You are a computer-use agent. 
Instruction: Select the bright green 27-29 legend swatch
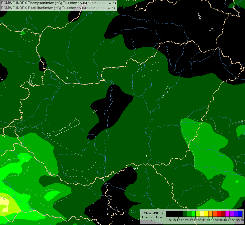coord(193,214)
